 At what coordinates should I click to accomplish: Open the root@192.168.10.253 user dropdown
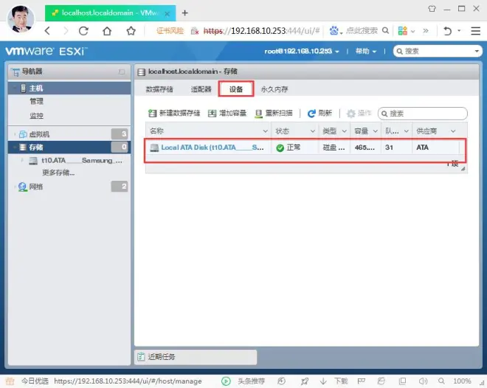[x=303, y=52]
